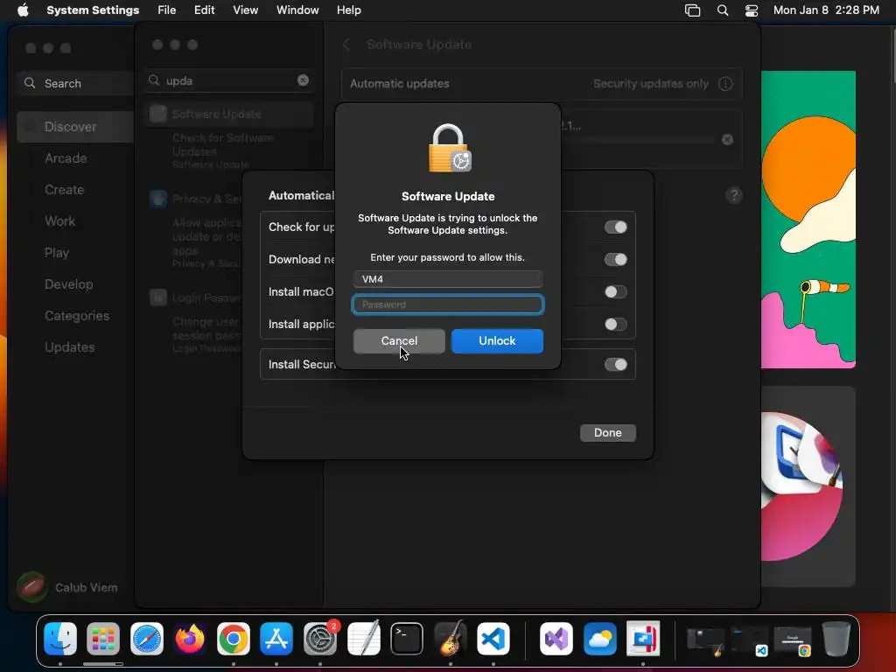Open Google Chrome from the dock
This screenshot has height=672, width=896.
(233, 639)
